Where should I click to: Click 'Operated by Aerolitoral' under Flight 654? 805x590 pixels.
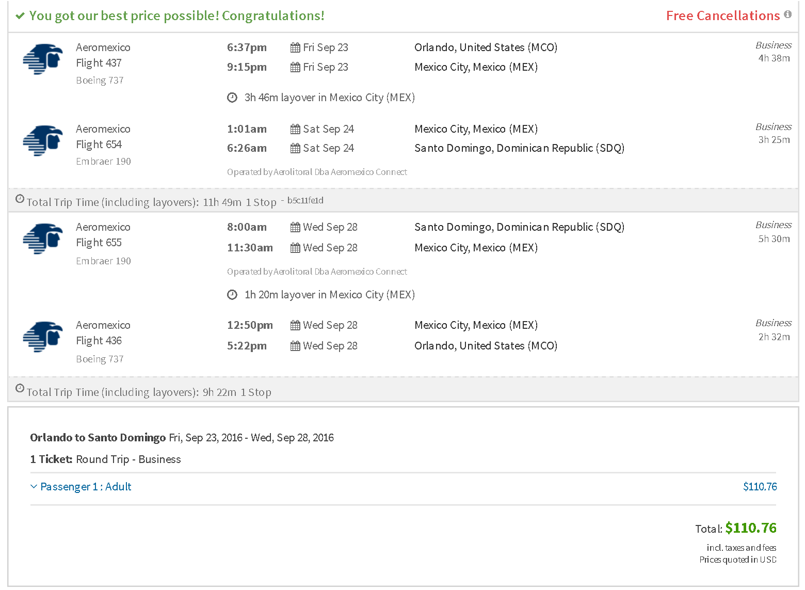click(317, 172)
